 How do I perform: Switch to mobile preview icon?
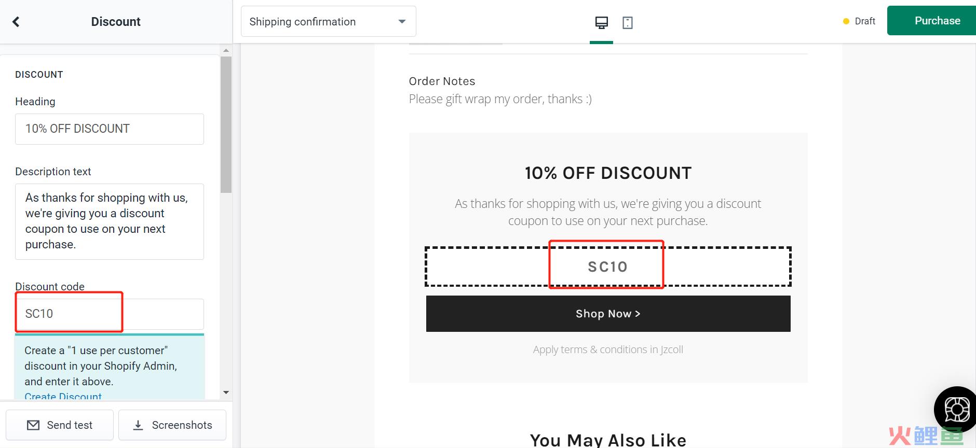[627, 22]
